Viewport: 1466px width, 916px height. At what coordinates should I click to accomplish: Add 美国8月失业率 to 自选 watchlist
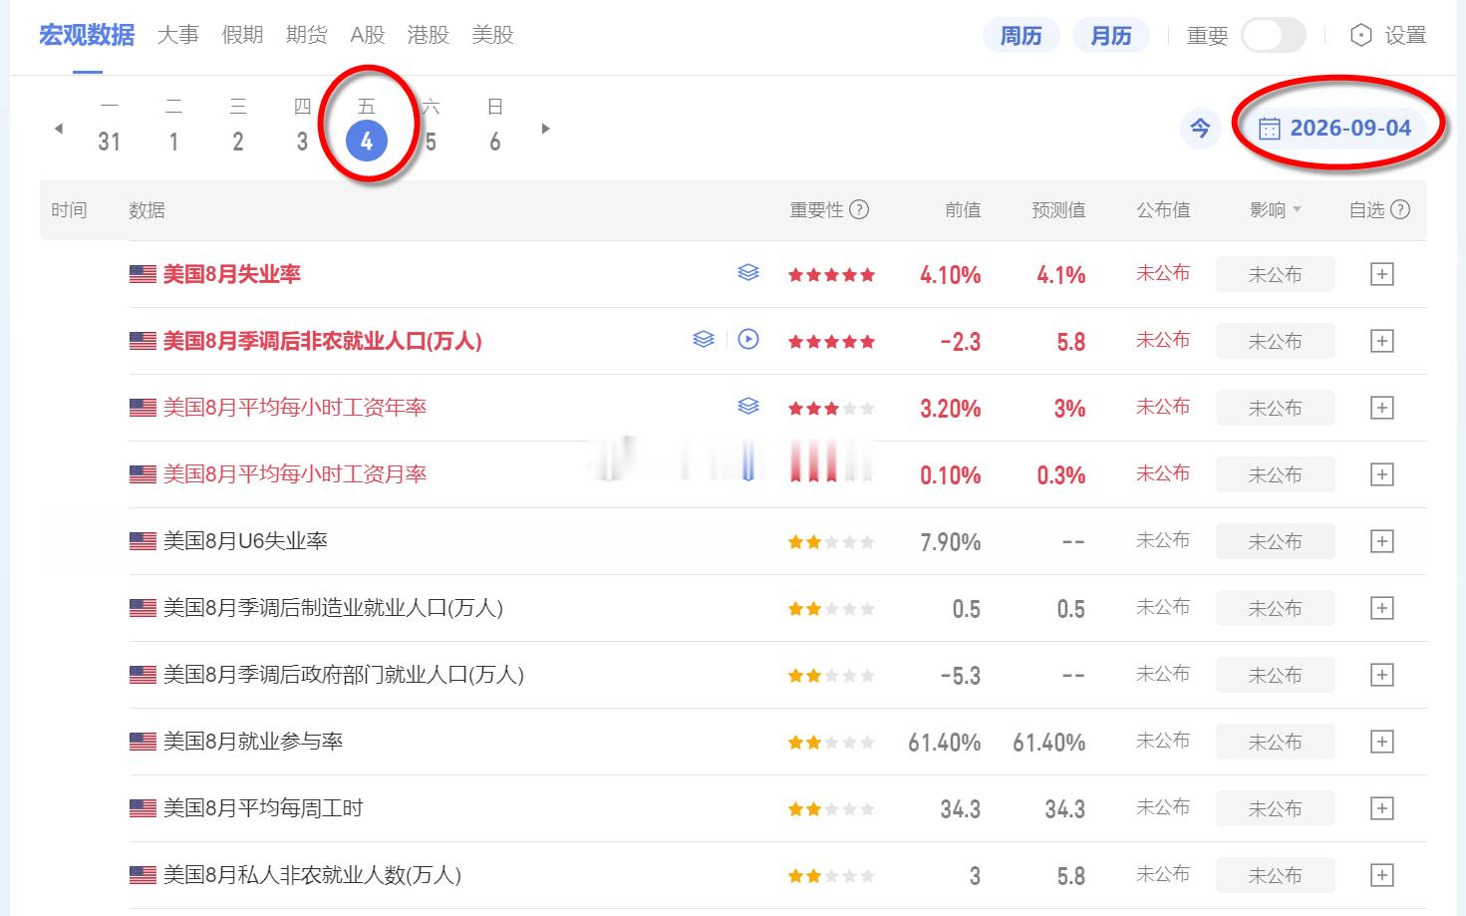pos(1381,274)
